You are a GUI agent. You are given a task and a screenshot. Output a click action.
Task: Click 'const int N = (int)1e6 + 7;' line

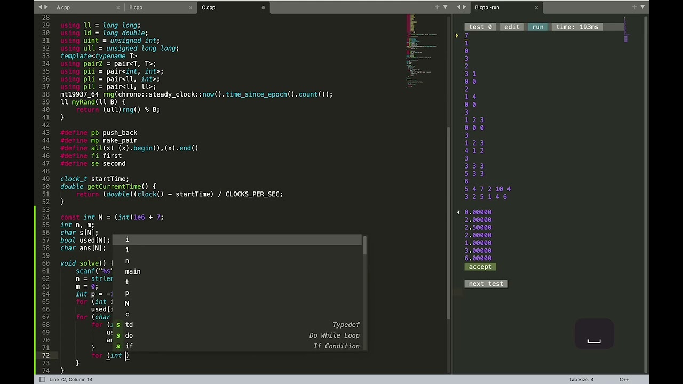tap(112, 217)
